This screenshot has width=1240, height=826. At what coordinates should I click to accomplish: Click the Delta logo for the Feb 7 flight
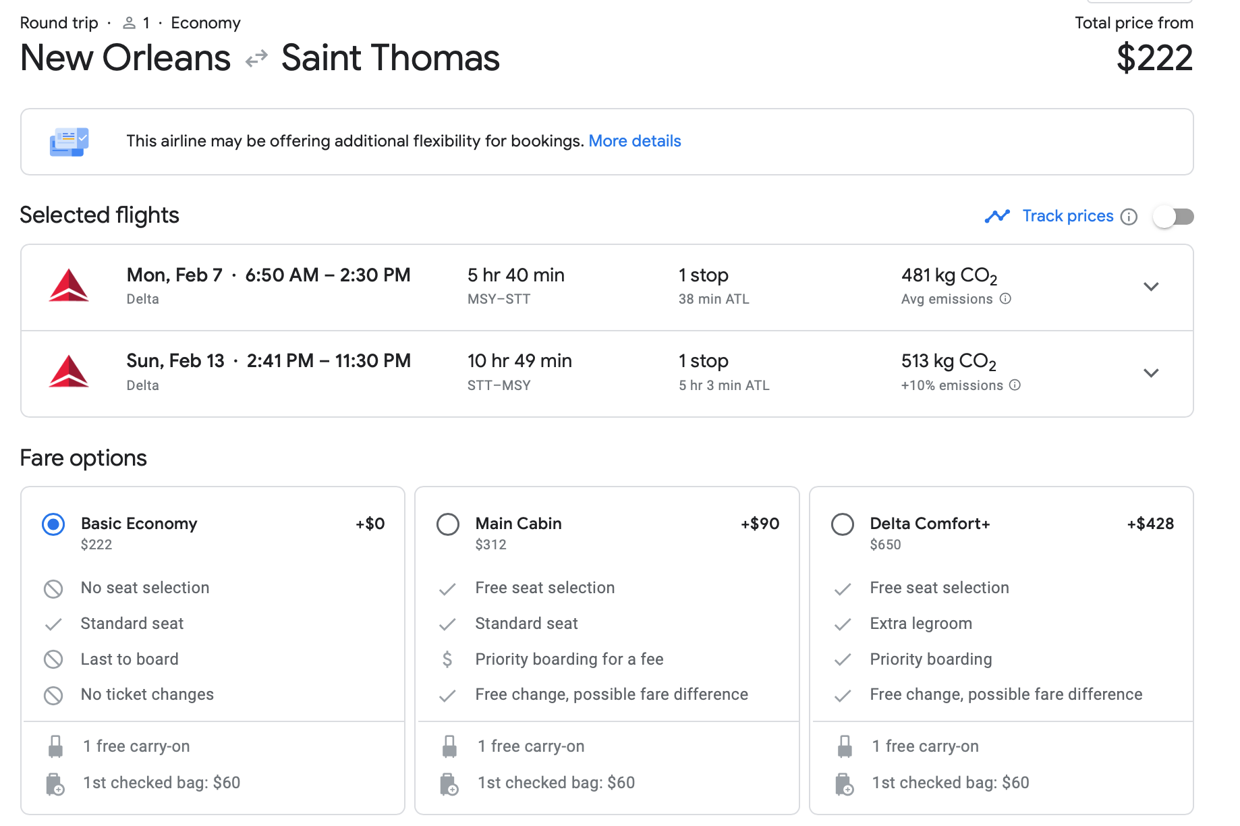pyautogui.click(x=69, y=286)
